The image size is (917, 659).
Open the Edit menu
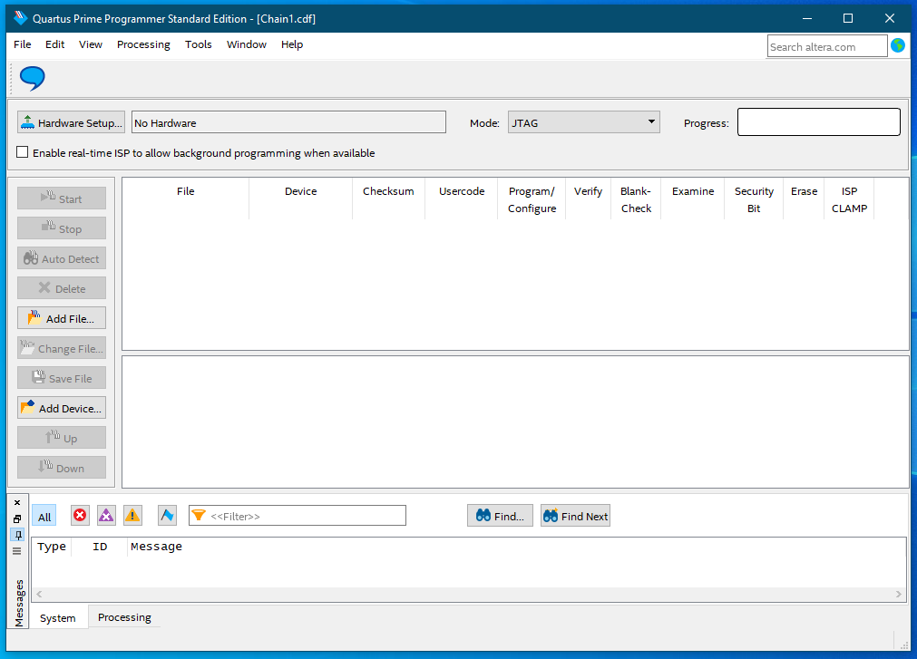(x=55, y=44)
